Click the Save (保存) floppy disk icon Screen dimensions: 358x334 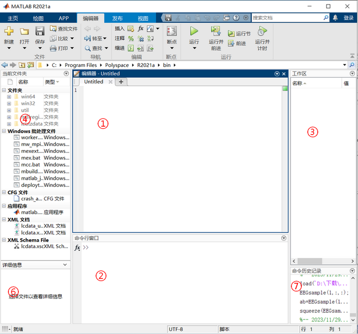40,31
